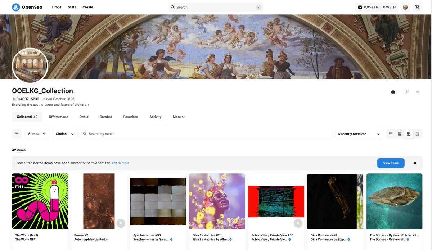432x250 pixels.
Task: Click the profile bio about digital art
Action: (50, 105)
